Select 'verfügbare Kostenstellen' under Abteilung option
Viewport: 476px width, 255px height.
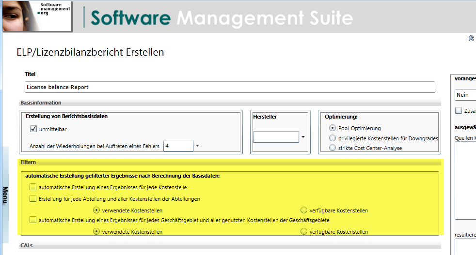304,210
